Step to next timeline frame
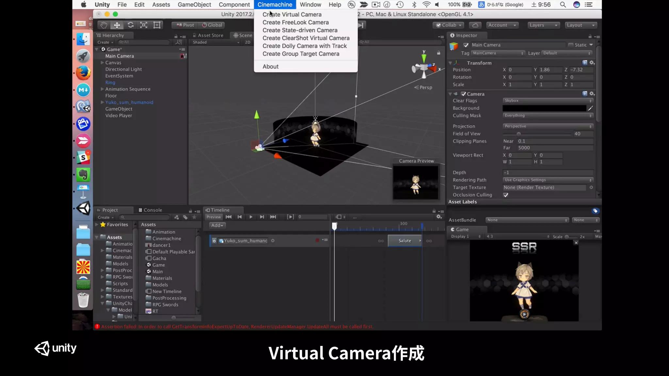 pos(262,217)
